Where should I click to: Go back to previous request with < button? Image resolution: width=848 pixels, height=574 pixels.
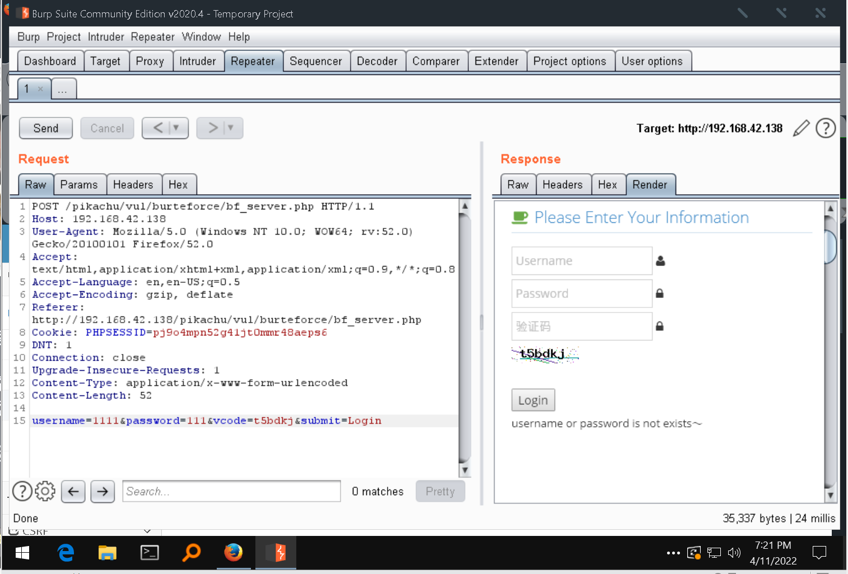pyautogui.click(x=158, y=128)
